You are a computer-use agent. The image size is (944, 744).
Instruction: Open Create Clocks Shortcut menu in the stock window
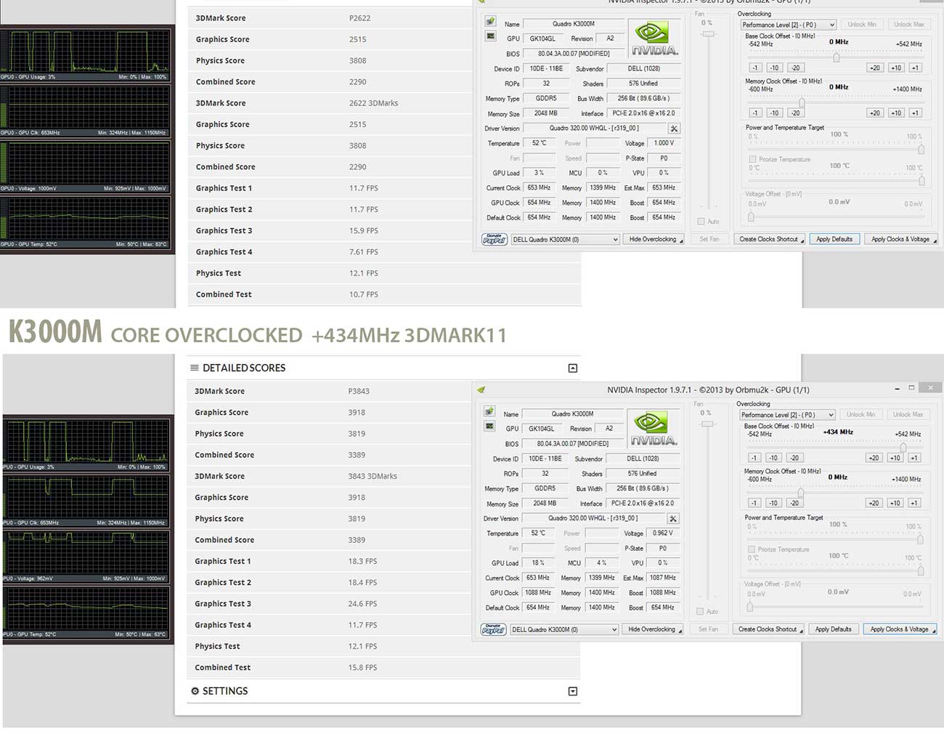click(x=770, y=240)
